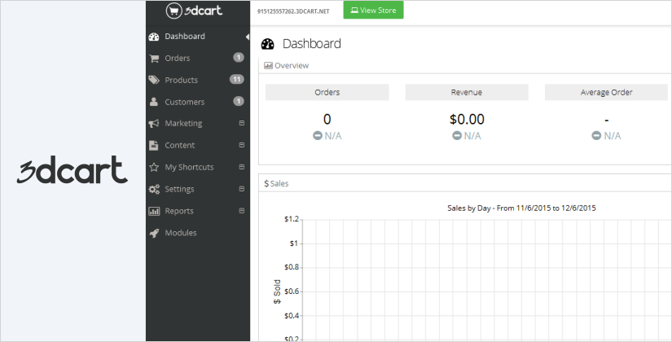Click the Orders shopping cart icon

click(154, 58)
